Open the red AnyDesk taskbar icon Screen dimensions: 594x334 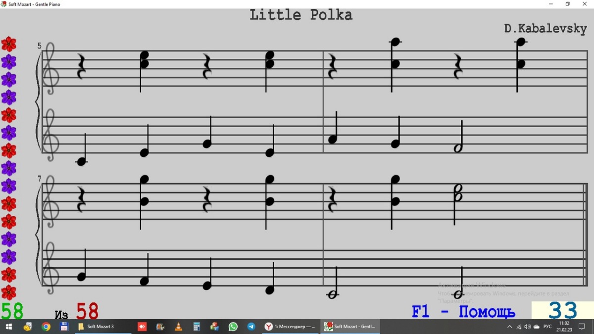(142, 327)
